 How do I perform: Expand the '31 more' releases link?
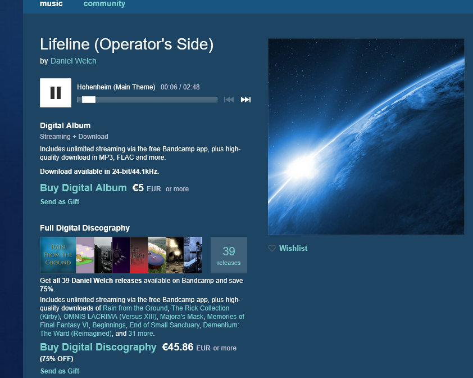coord(140,334)
